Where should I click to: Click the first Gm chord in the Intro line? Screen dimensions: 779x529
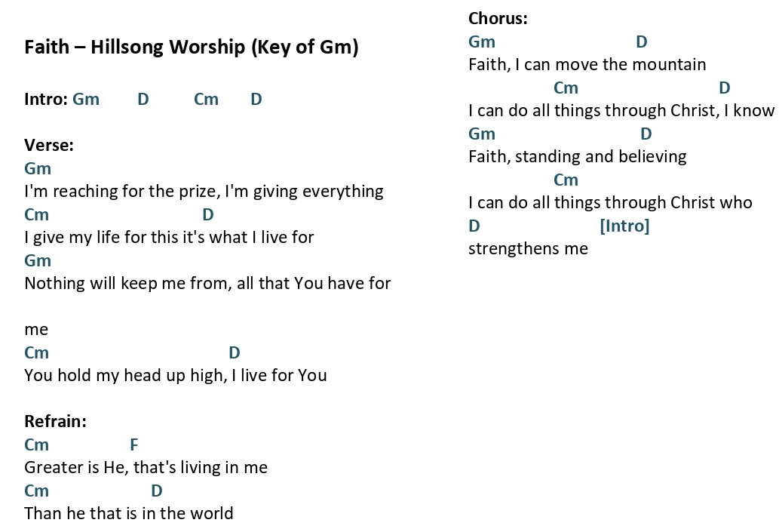click(x=86, y=99)
